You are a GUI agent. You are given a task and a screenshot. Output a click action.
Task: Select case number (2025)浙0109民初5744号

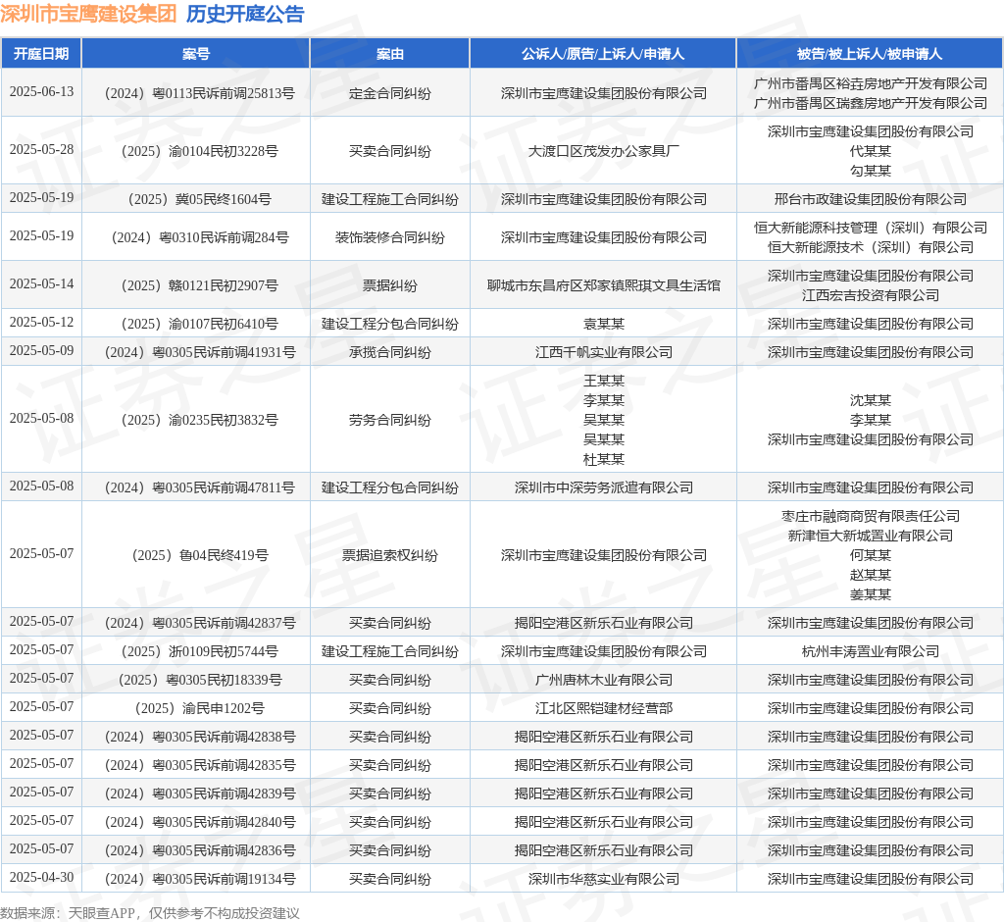200,651
